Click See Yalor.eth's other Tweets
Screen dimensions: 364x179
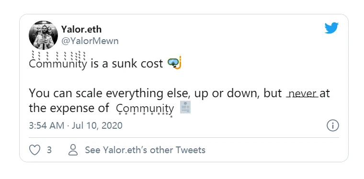[145, 150]
